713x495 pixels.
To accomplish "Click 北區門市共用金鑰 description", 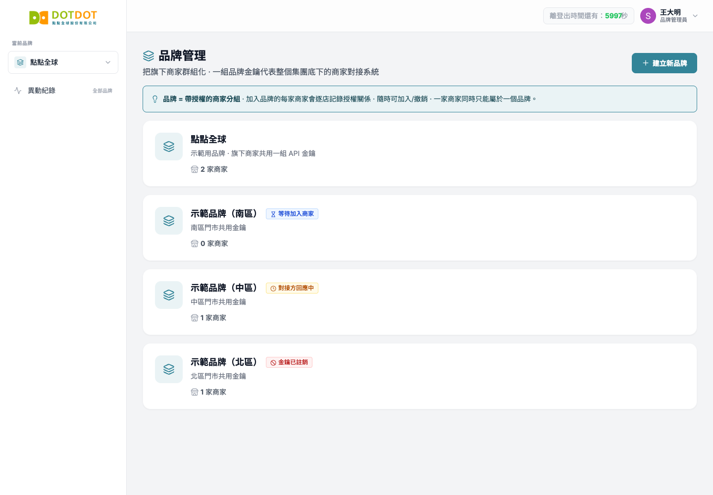I will tap(218, 376).
